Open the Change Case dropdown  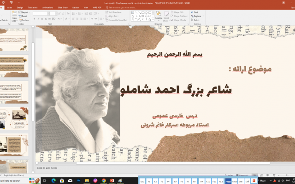tap(60, 19)
